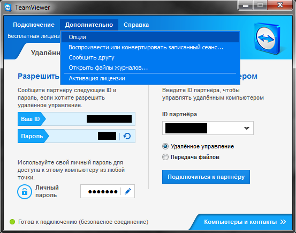296x233 pixels.
Task: Edit personal password with the pencil icon
Action: pos(128,191)
